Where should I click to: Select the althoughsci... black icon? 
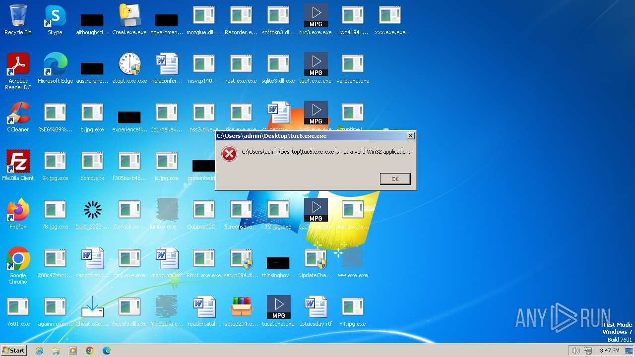pyautogui.click(x=92, y=20)
